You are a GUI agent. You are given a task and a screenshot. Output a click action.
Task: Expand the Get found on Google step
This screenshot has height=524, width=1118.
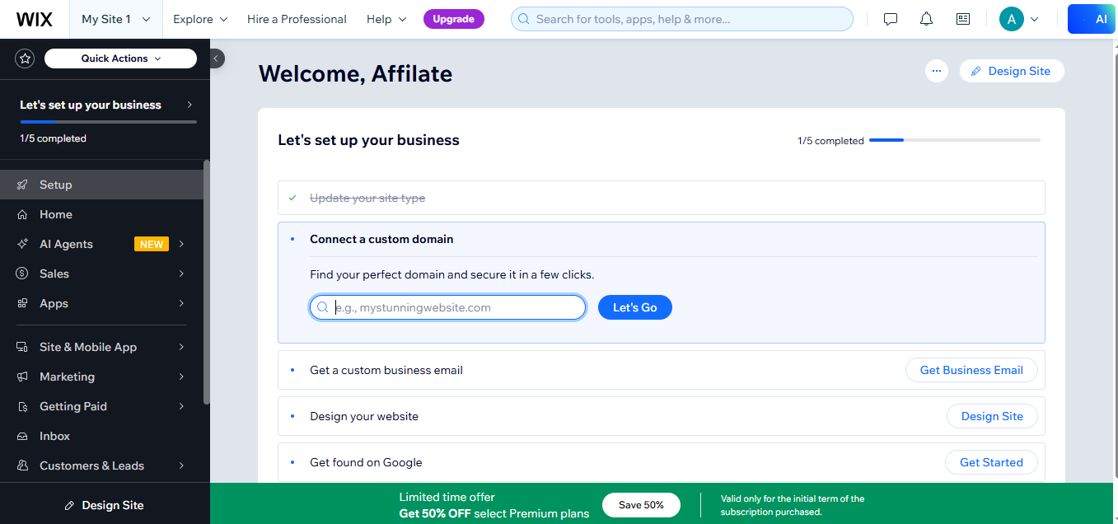pos(662,462)
